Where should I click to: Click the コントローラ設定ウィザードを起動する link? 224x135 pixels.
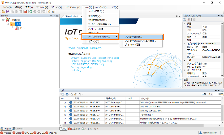coord(85,48)
